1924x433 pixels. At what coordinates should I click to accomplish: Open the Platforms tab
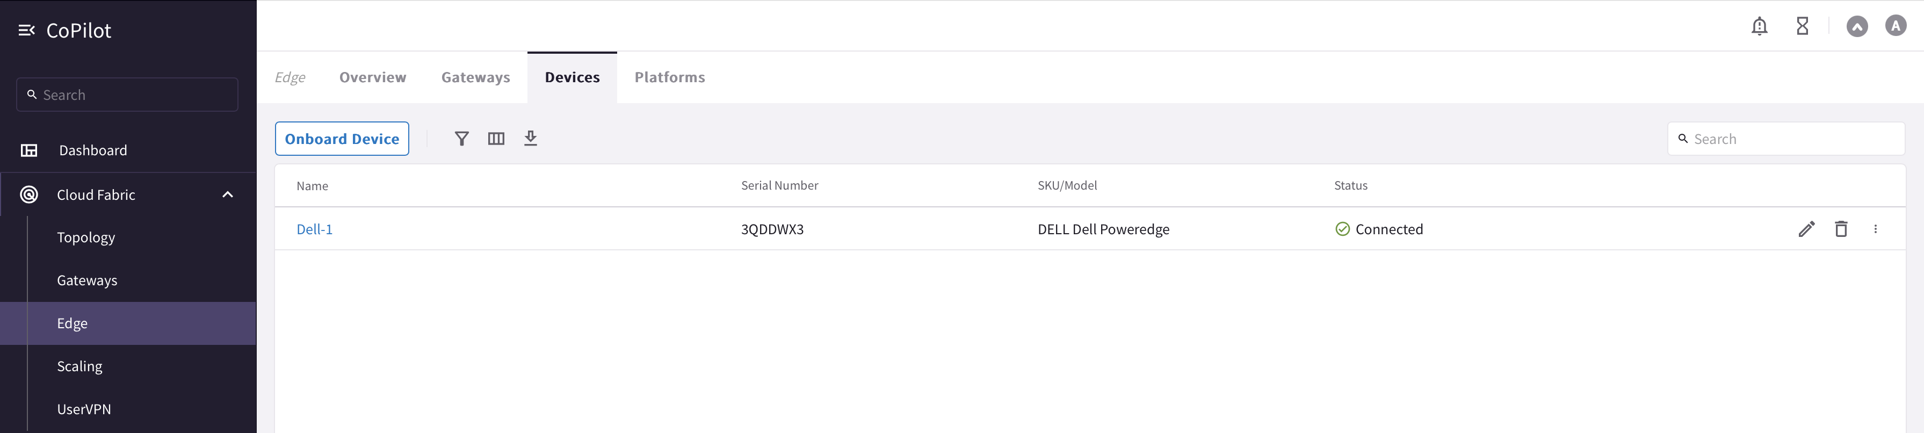coord(669,77)
